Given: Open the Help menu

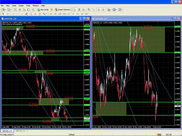Looking at the screenshot, I should 43,6.
